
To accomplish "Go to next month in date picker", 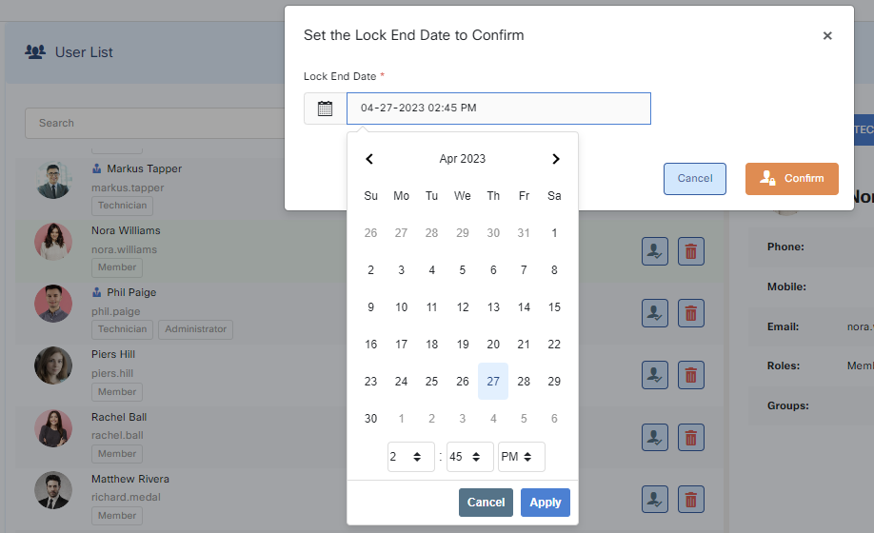I will coord(556,159).
